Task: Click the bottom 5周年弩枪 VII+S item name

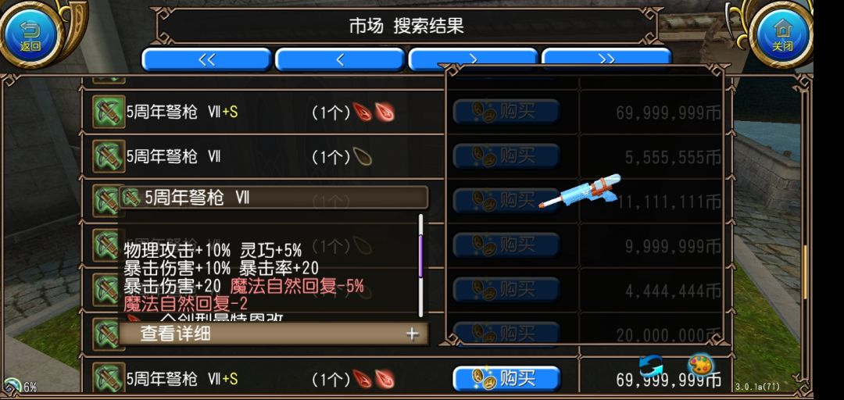Action: [x=182, y=380]
